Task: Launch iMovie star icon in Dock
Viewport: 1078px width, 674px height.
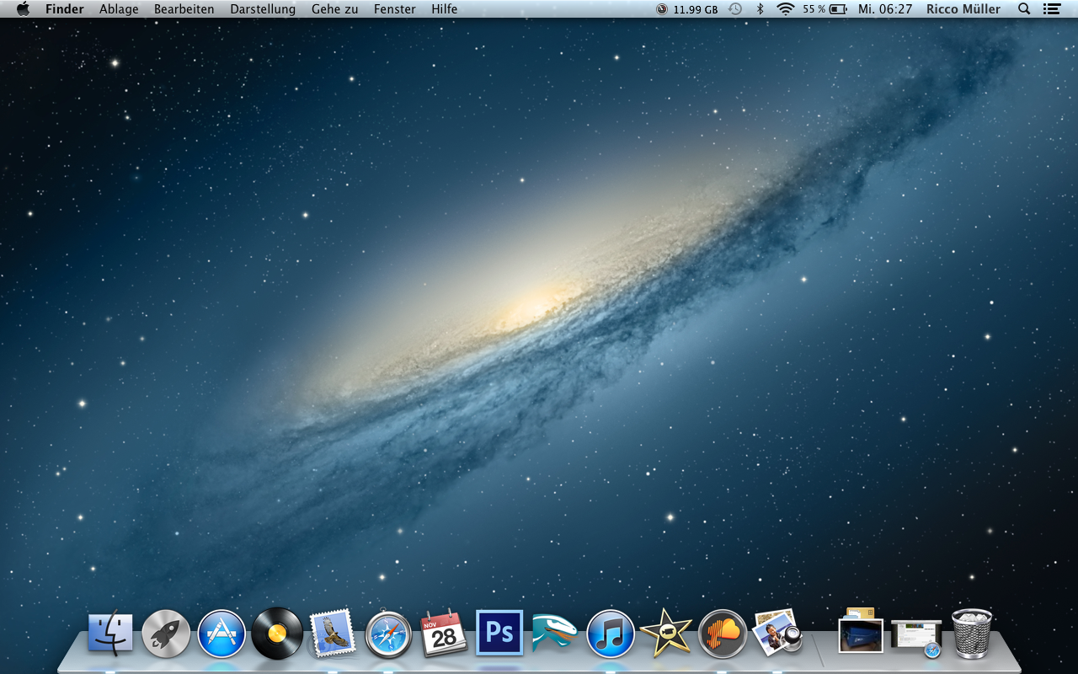Action: [666, 634]
